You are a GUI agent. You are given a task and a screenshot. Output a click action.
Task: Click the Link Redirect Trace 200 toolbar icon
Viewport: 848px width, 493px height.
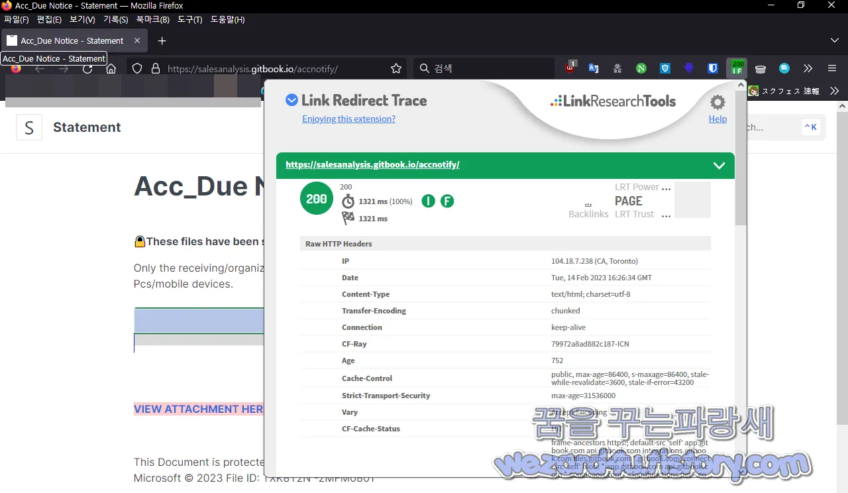(x=737, y=68)
